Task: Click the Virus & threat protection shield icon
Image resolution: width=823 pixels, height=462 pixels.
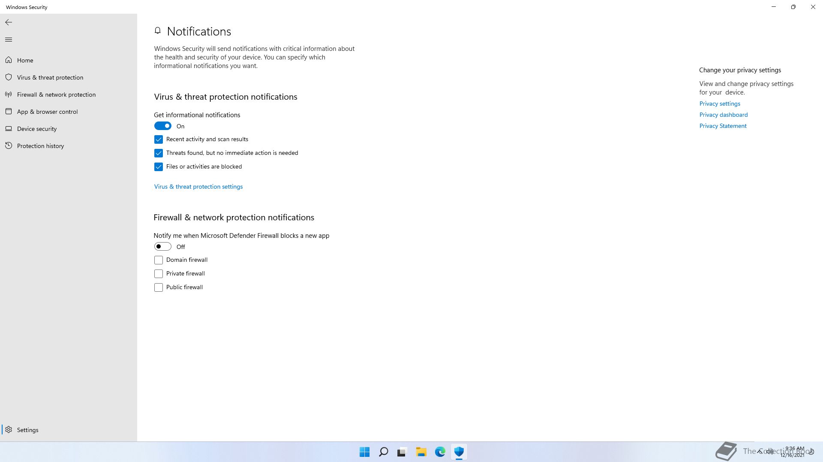Action: pos(9,77)
